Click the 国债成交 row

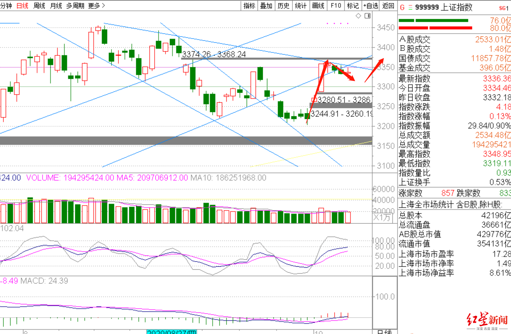tap(454, 58)
